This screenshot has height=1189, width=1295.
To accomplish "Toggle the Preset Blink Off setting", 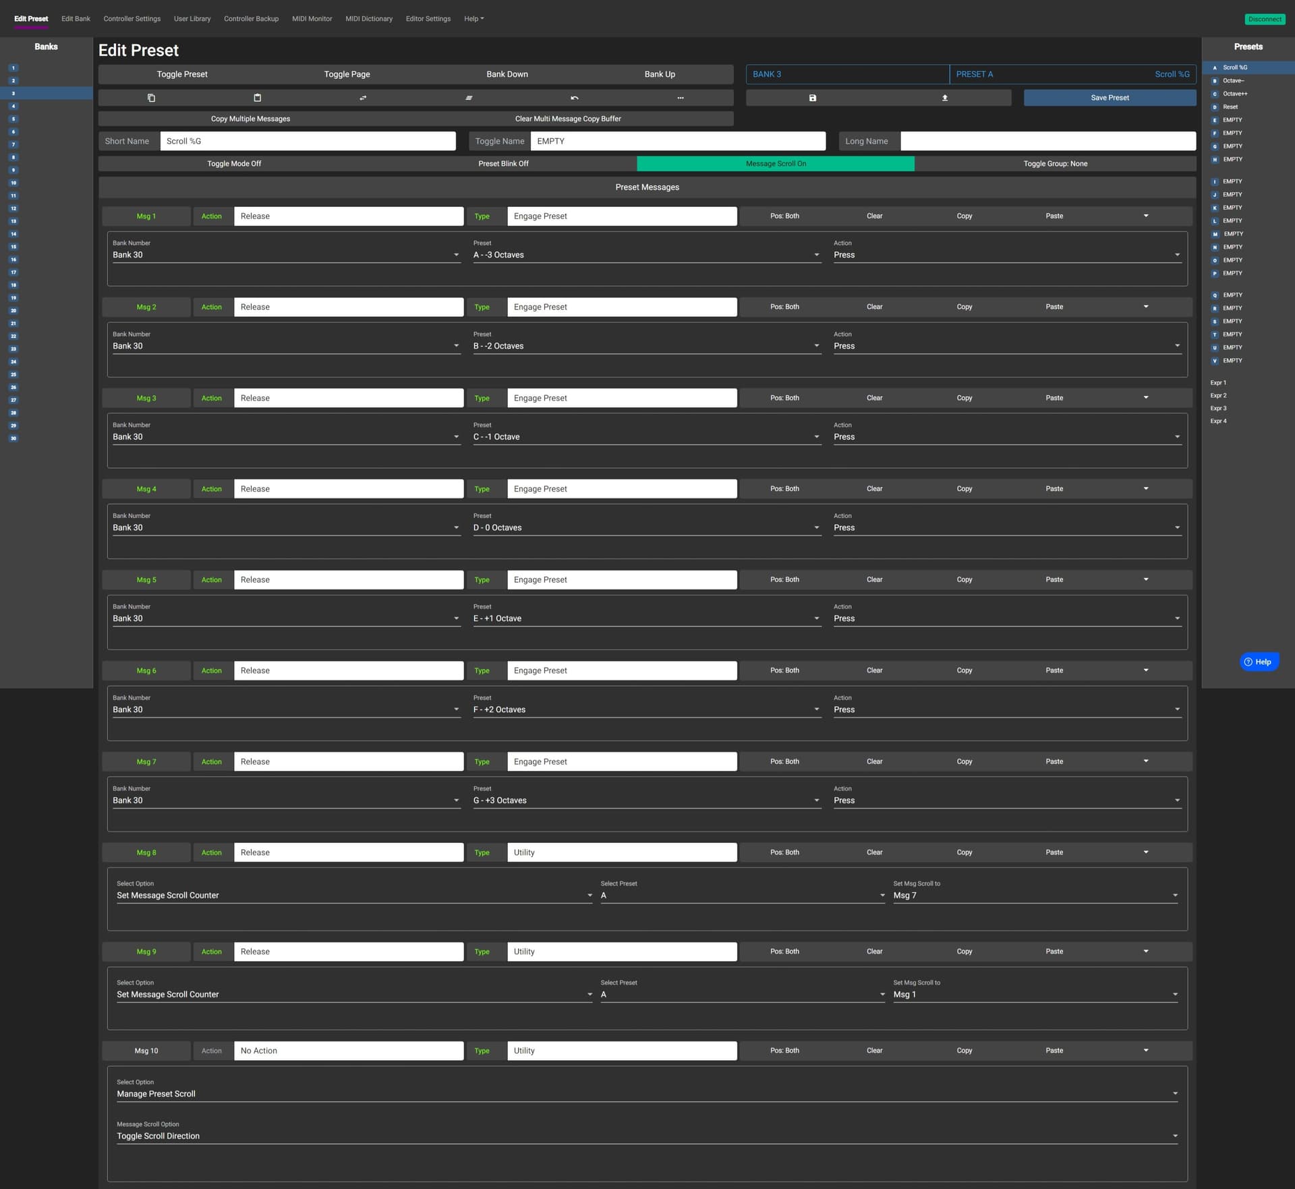I will (x=503, y=164).
